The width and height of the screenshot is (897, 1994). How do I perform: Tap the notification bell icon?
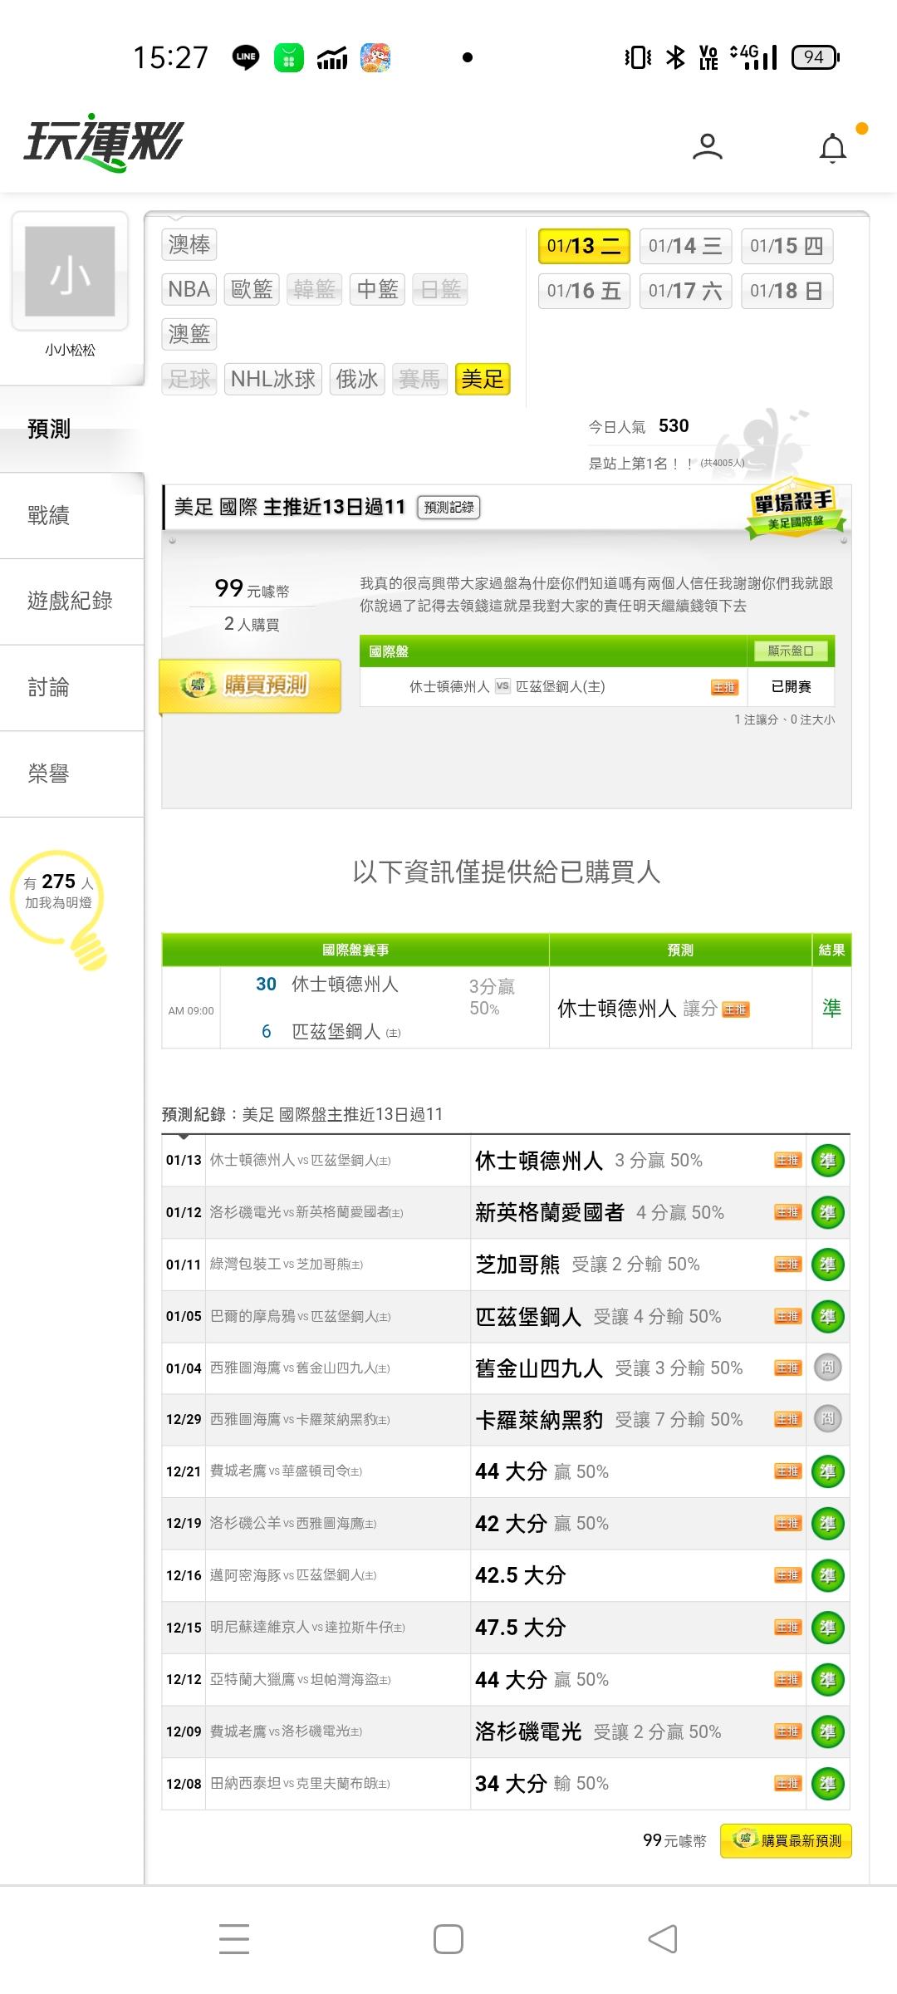[x=832, y=149]
